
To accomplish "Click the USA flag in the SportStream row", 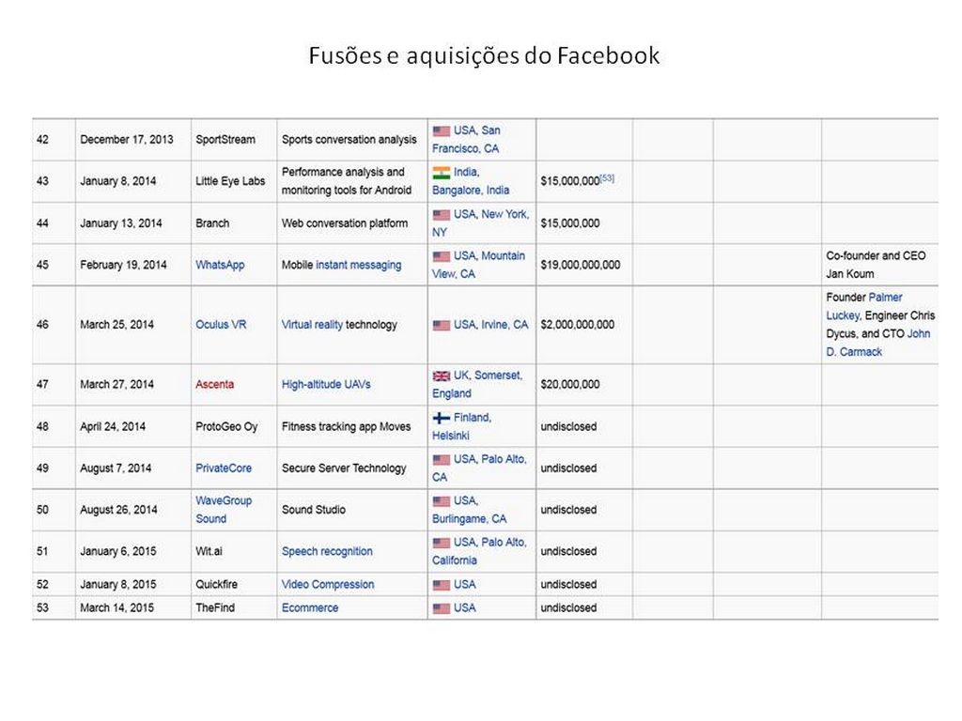I will (442, 131).
